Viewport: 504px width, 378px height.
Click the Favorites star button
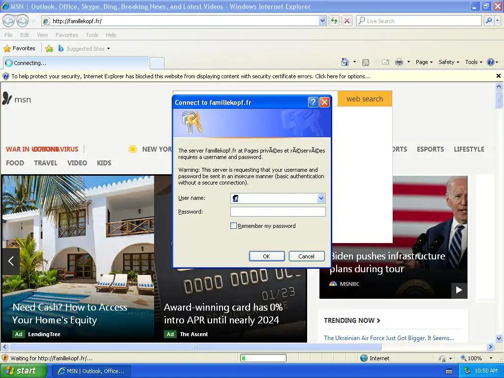(x=19, y=48)
